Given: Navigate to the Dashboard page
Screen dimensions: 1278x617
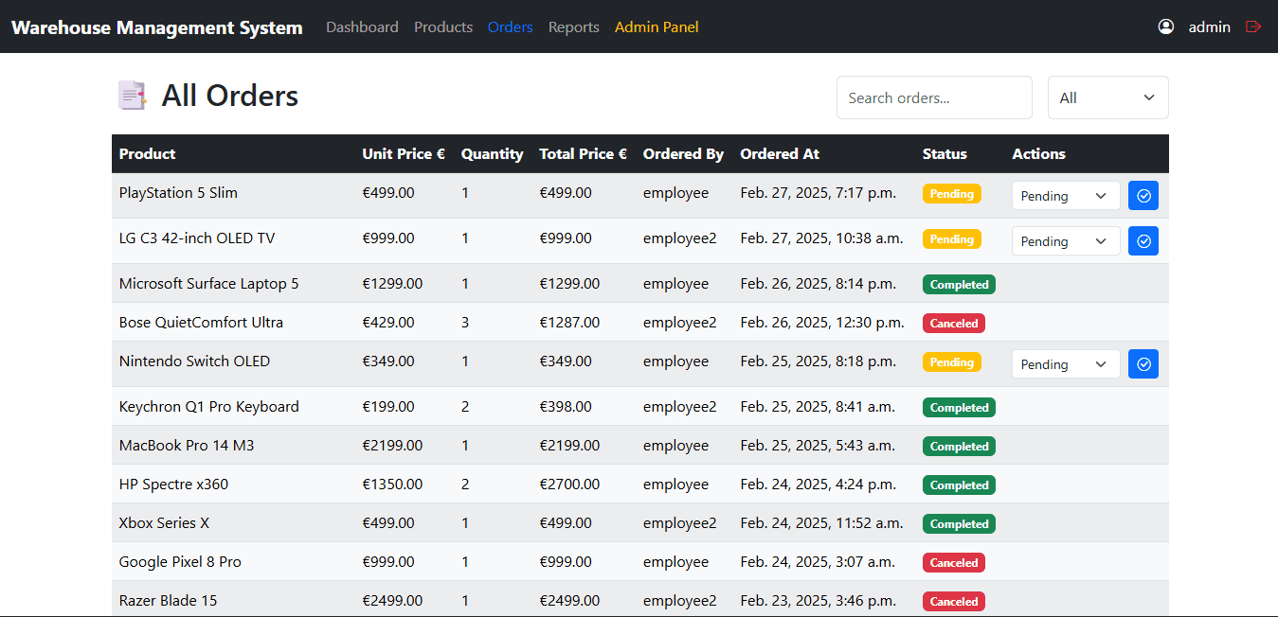Looking at the screenshot, I should click(x=362, y=26).
